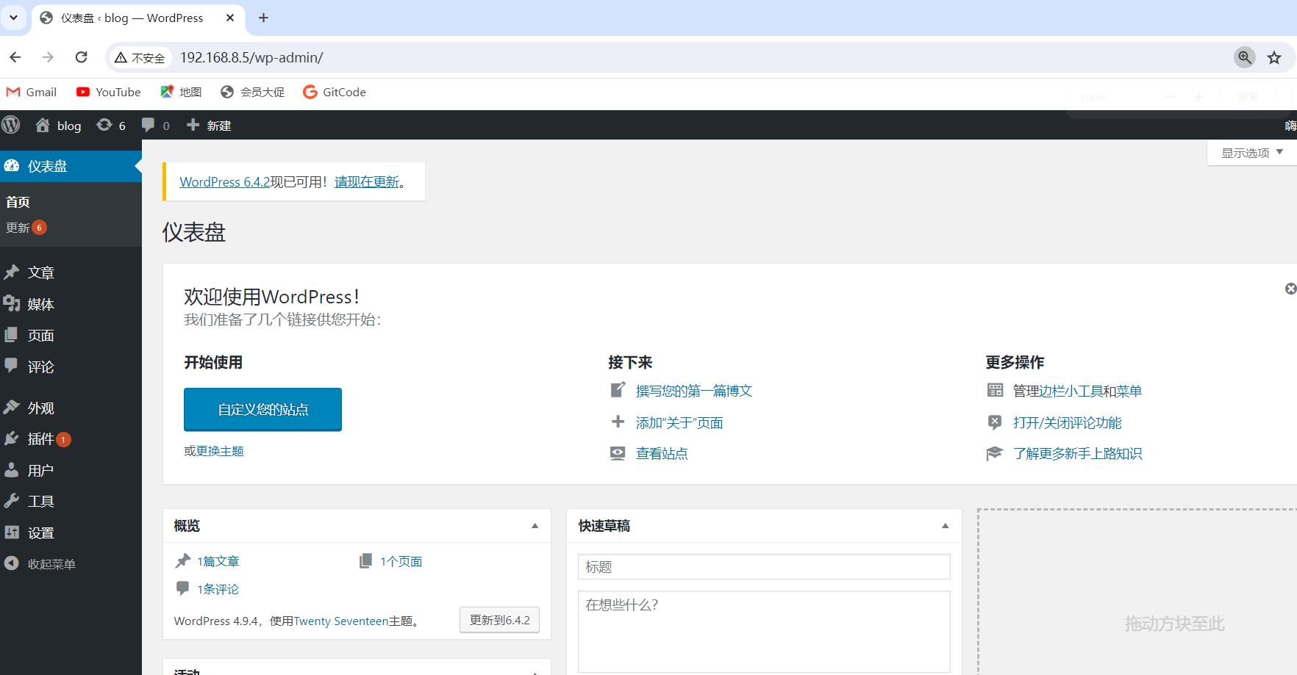Open the WordPress logo menu
The width and height of the screenshot is (1297, 675).
tap(11, 125)
